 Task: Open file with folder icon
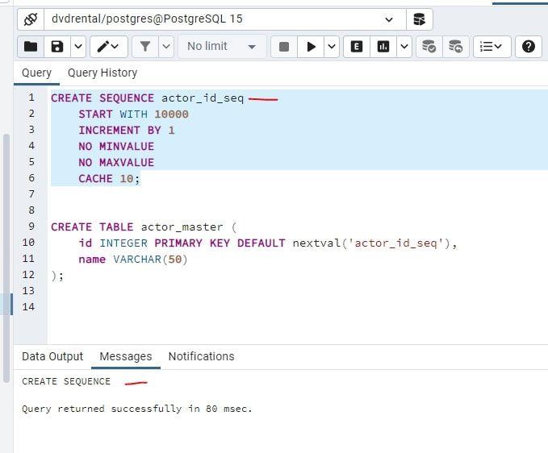pos(31,47)
